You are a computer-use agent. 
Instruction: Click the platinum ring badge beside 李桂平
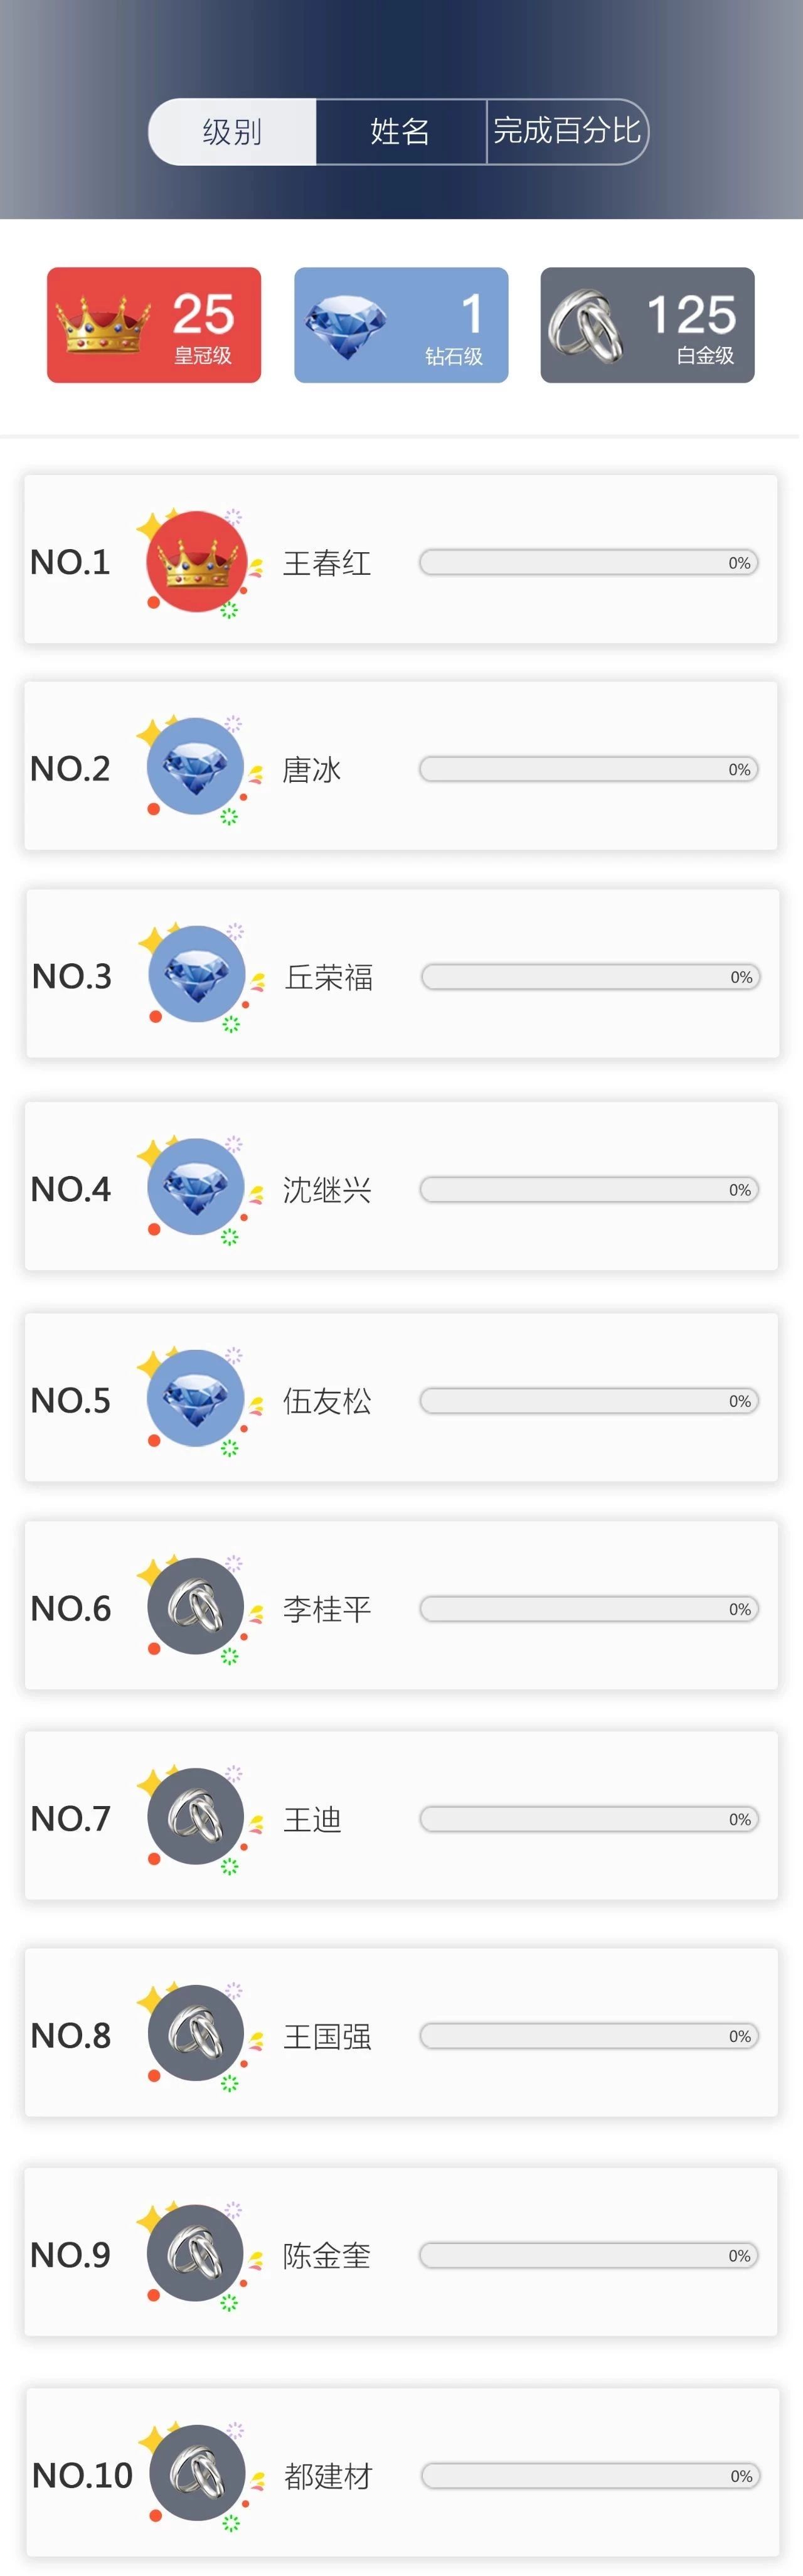[195, 1607]
